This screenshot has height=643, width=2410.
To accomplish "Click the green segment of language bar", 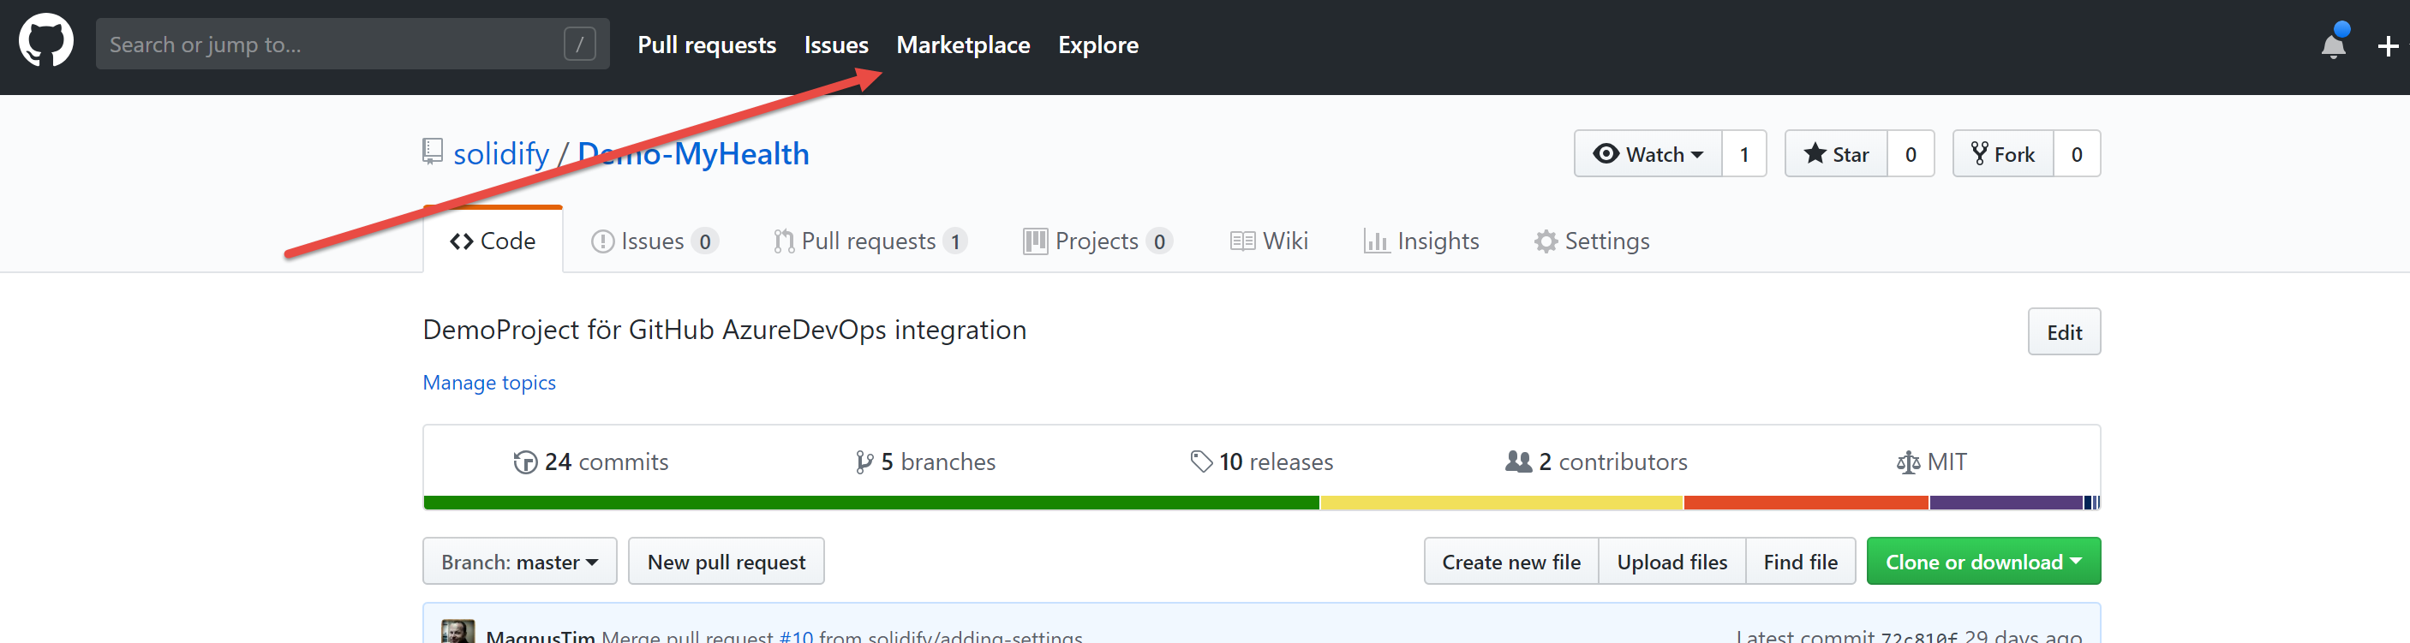I will click(x=871, y=503).
